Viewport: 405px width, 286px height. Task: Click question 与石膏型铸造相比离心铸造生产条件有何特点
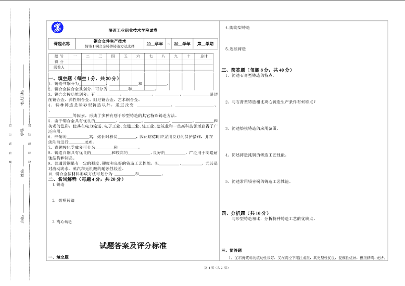(270, 102)
